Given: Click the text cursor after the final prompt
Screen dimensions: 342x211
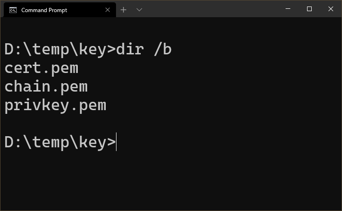Looking at the screenshot, I should tap(116, 142).
